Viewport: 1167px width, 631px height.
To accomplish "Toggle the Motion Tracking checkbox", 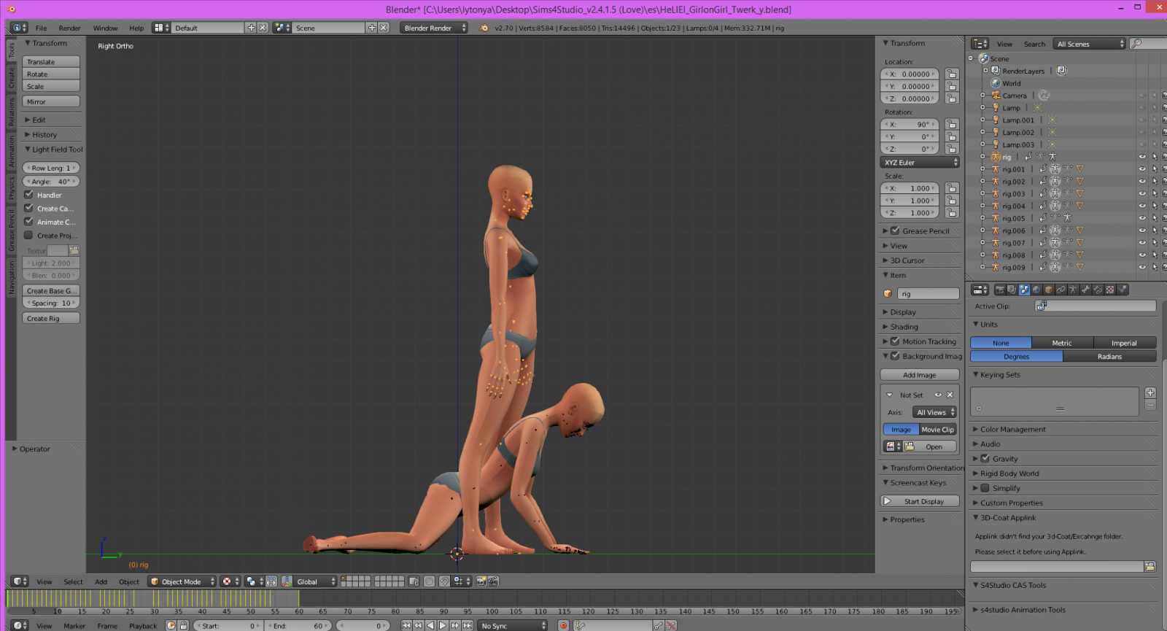I will tap(895, 341).
